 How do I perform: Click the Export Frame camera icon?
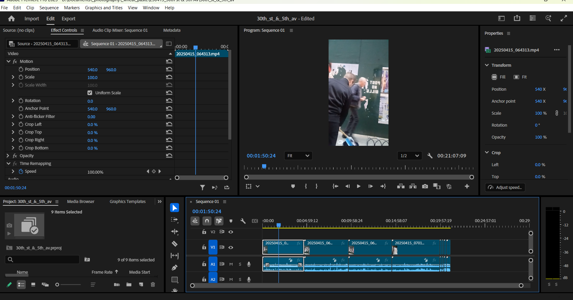(425, 186)
